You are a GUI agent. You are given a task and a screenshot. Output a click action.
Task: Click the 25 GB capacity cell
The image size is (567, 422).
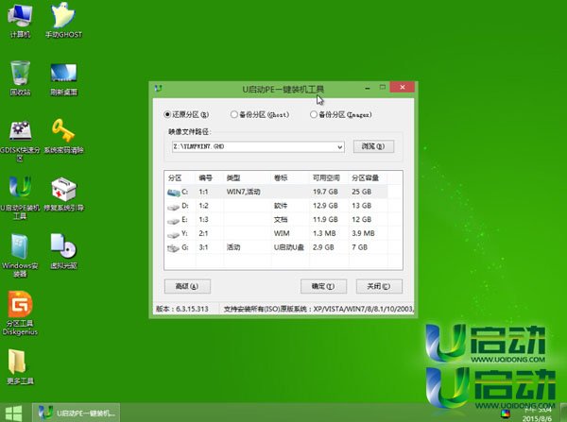361,192
